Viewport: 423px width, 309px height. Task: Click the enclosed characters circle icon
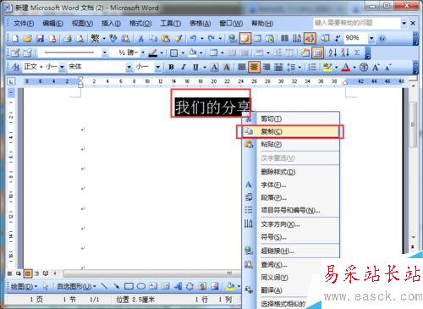click(x=364, y=67)
